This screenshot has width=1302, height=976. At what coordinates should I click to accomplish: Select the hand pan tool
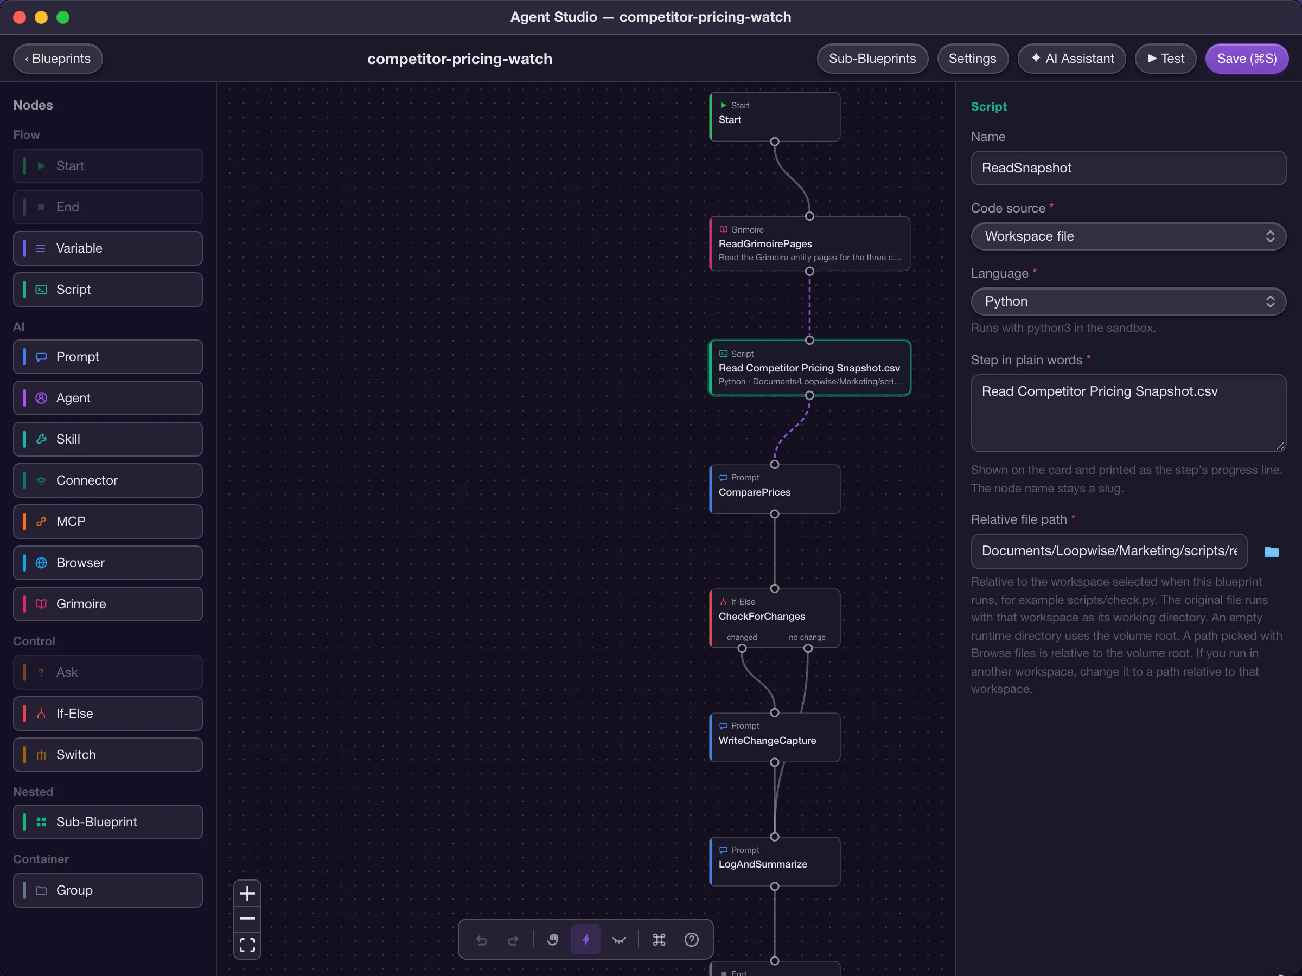pos(552,940)
